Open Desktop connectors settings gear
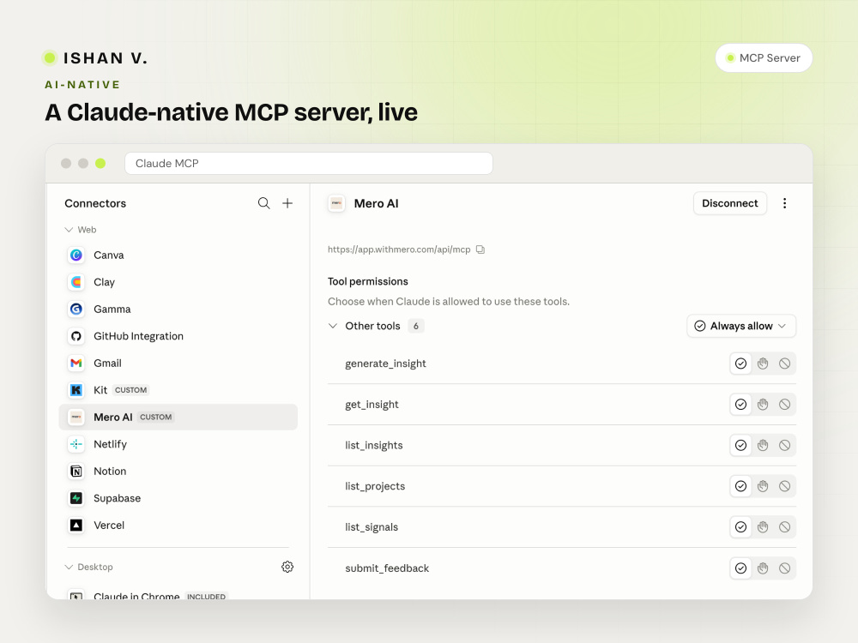The height and width of the screenshot is (643, 858). point(287,567)
